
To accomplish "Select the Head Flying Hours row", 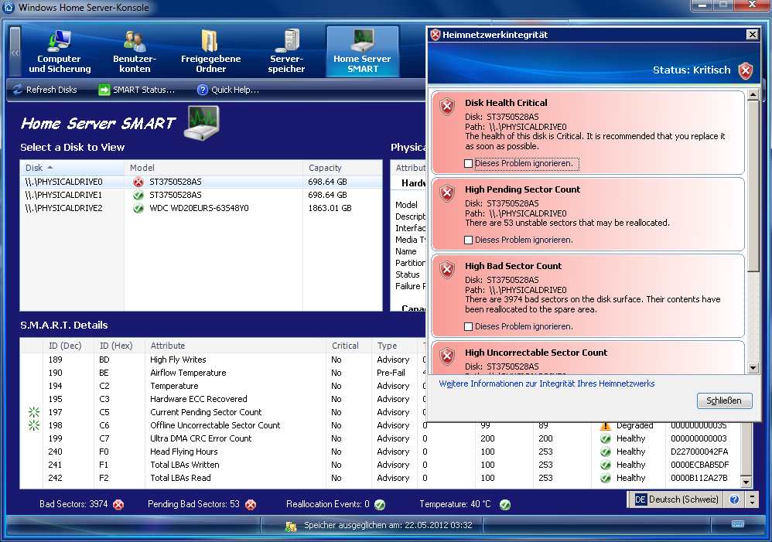I will 379,452.
